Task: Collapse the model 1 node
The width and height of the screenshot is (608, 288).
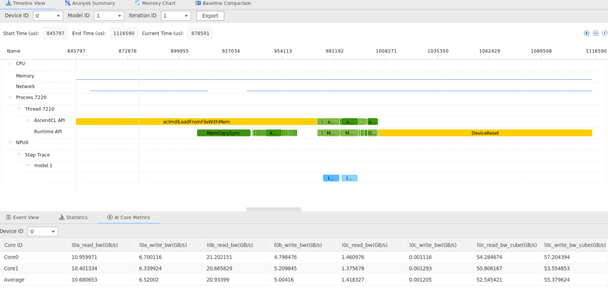Action: 28,166
